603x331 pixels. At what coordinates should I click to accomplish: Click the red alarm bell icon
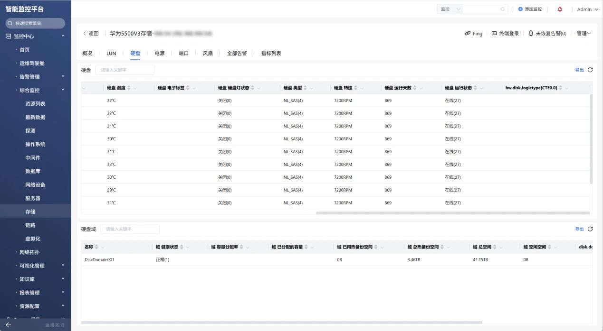[x=560, y=9]
